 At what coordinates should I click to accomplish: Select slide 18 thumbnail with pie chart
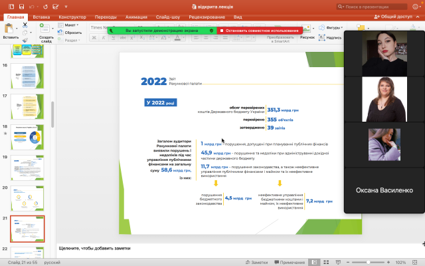(27, 138)
